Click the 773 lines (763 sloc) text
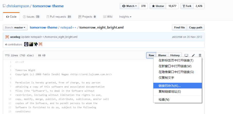 [20, 55]
